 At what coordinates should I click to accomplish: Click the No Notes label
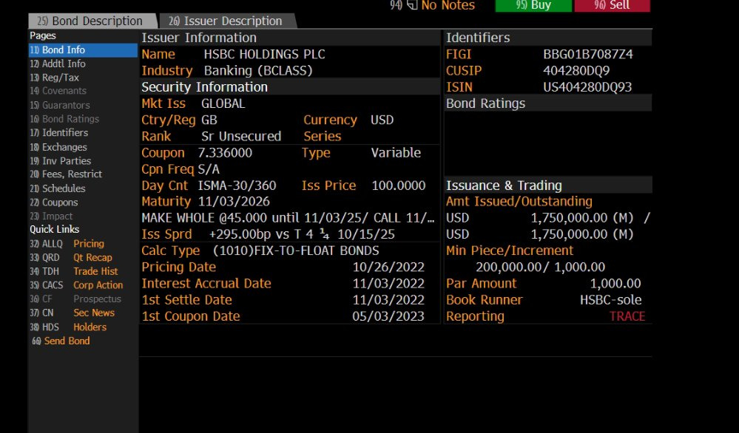click(448, 5)
